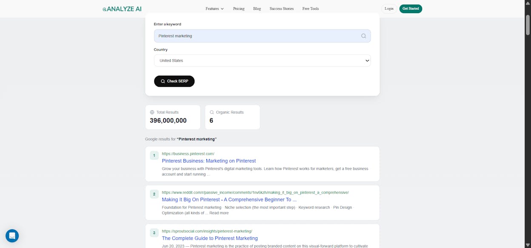Open the chat support bubble icon

click(12, 236)
